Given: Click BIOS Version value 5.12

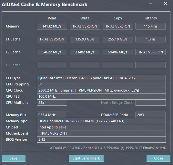Looking at the screenshot, I should tap(101, 139).
